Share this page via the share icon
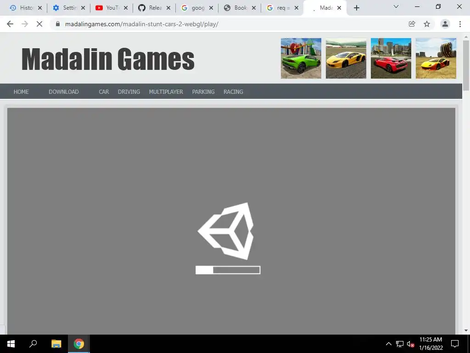The width and height of the screenshot is (470, 353). point(412,24)
